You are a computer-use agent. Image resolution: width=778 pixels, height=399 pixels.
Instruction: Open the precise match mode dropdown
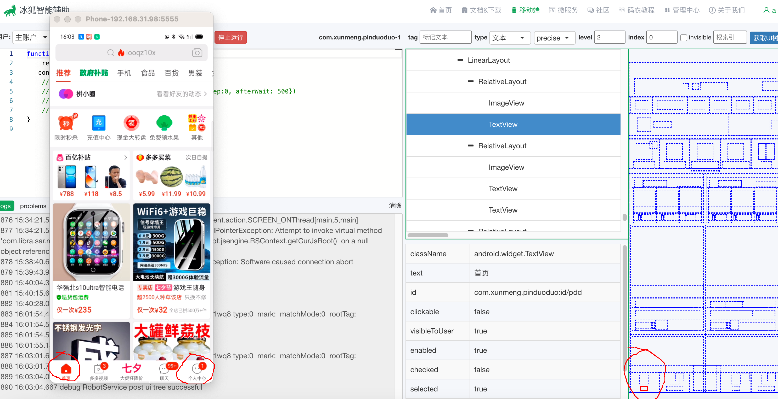tap(554, 38)
